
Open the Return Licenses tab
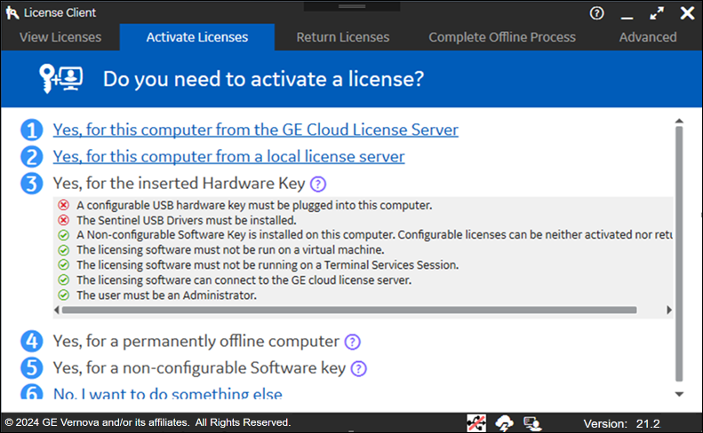(x=342, y=37)
